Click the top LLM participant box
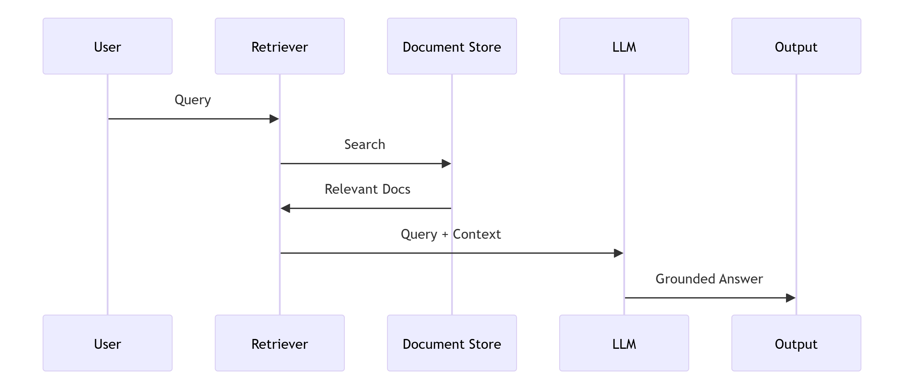 (624, 46)
